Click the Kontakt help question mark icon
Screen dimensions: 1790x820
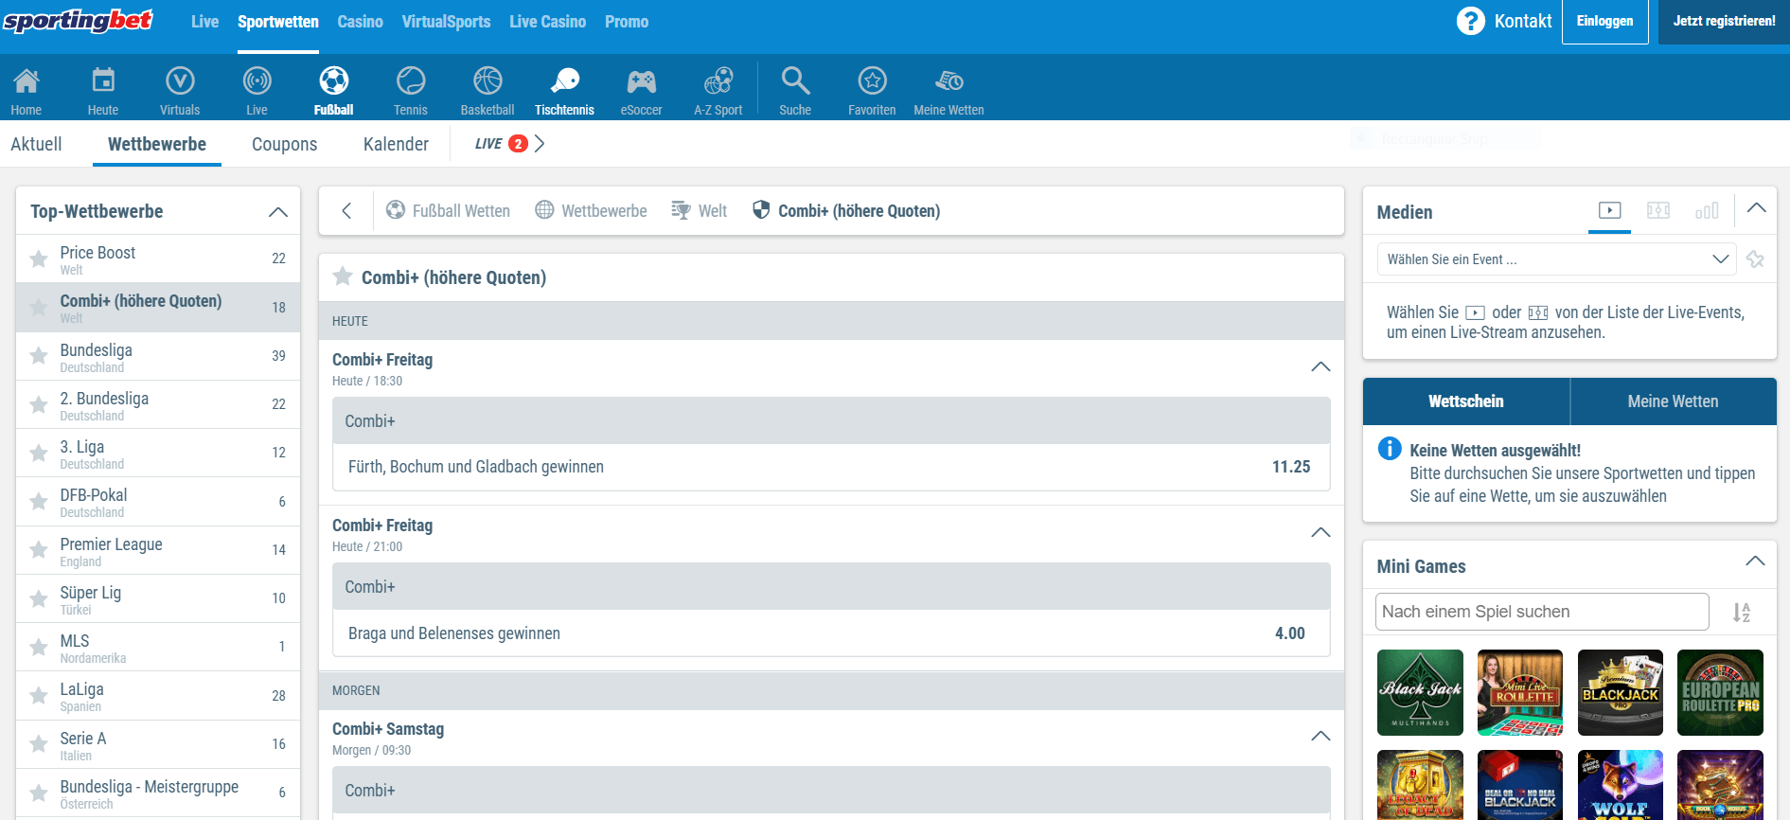coord(1470,21)
